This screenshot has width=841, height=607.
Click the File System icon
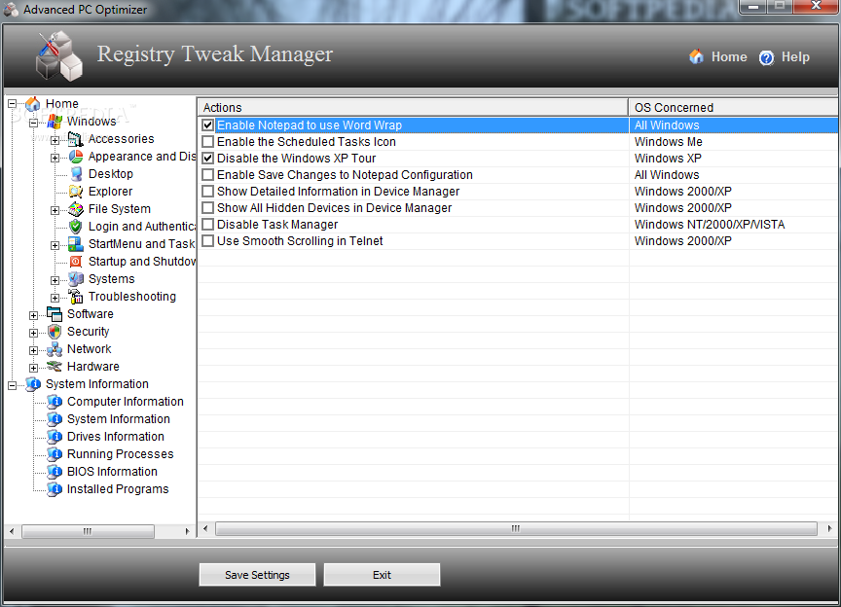coord(76,209)
